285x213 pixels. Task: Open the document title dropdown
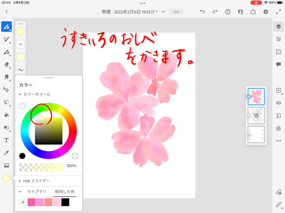163,12
